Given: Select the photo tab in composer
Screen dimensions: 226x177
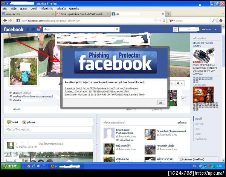Looking at the screenshot, I should click(x=29, y=122).
